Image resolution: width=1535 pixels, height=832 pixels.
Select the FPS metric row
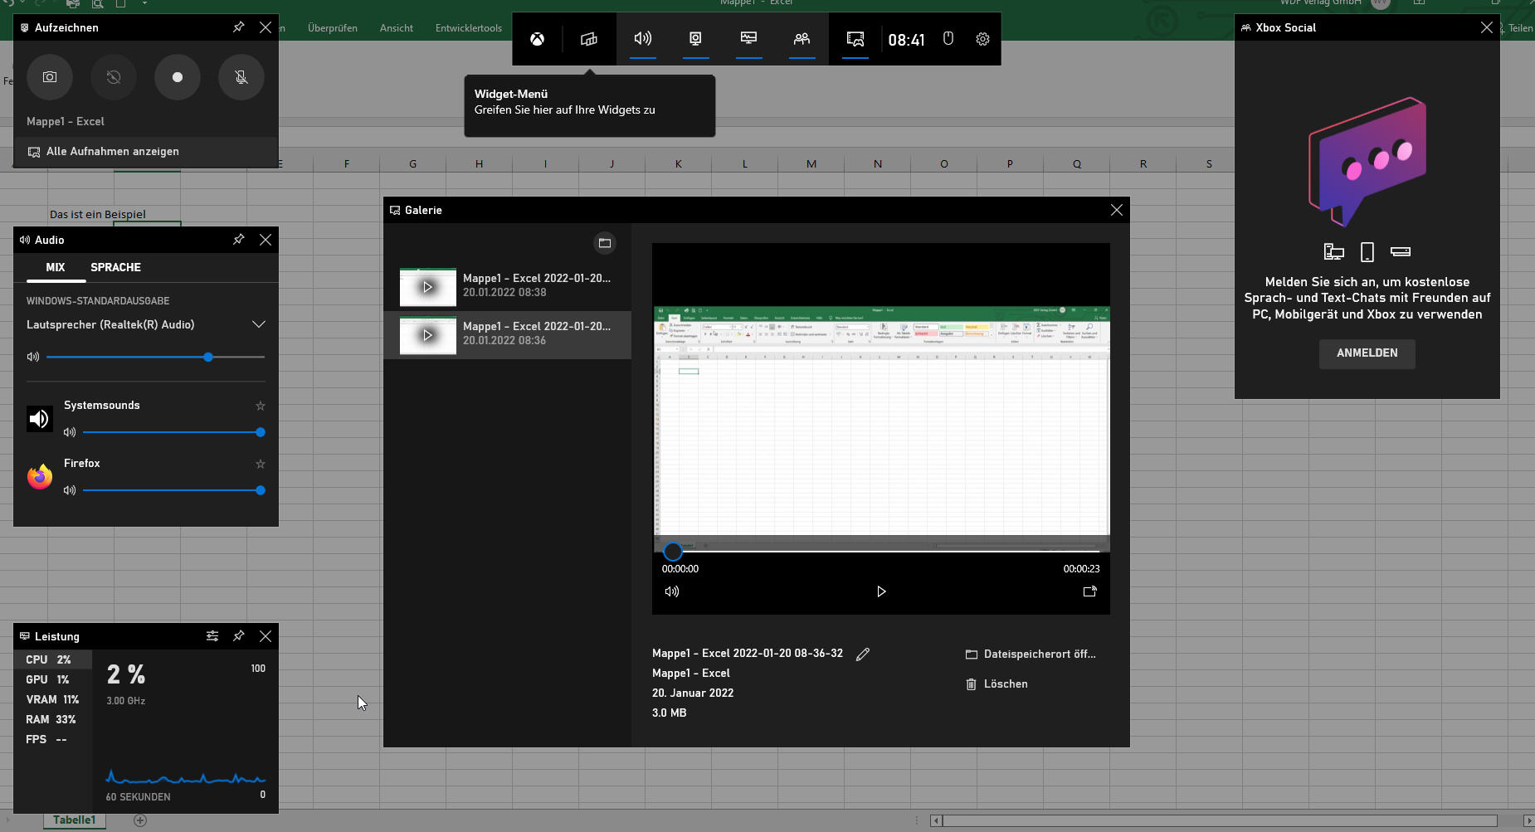[x=53, y=739]
